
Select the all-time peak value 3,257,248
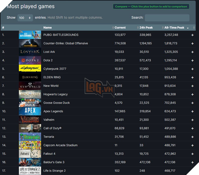pos(171,35)
